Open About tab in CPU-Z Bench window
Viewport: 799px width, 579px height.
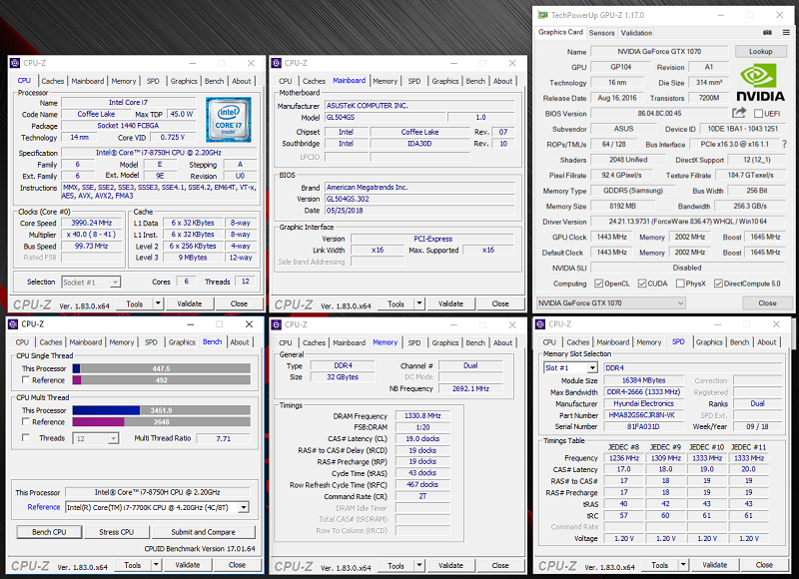[x=240, y=342]
